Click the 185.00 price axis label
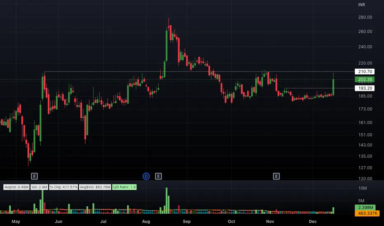The image size is (384, 226). coord(365,96)
